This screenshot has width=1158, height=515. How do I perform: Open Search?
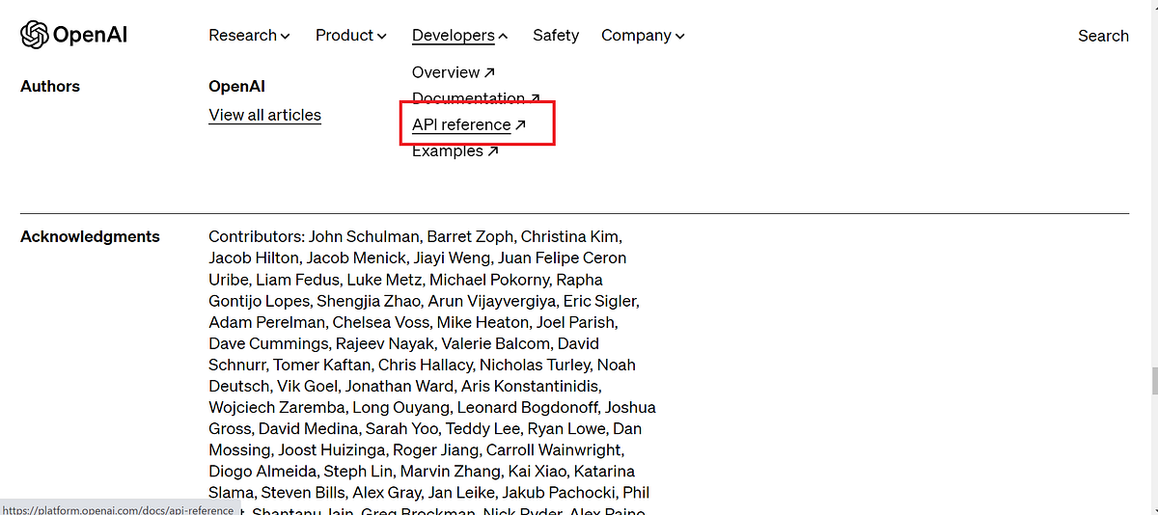pos(1103,36)
